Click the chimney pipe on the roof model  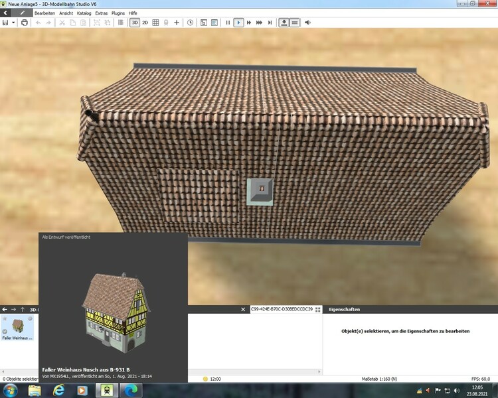point(92,115)
